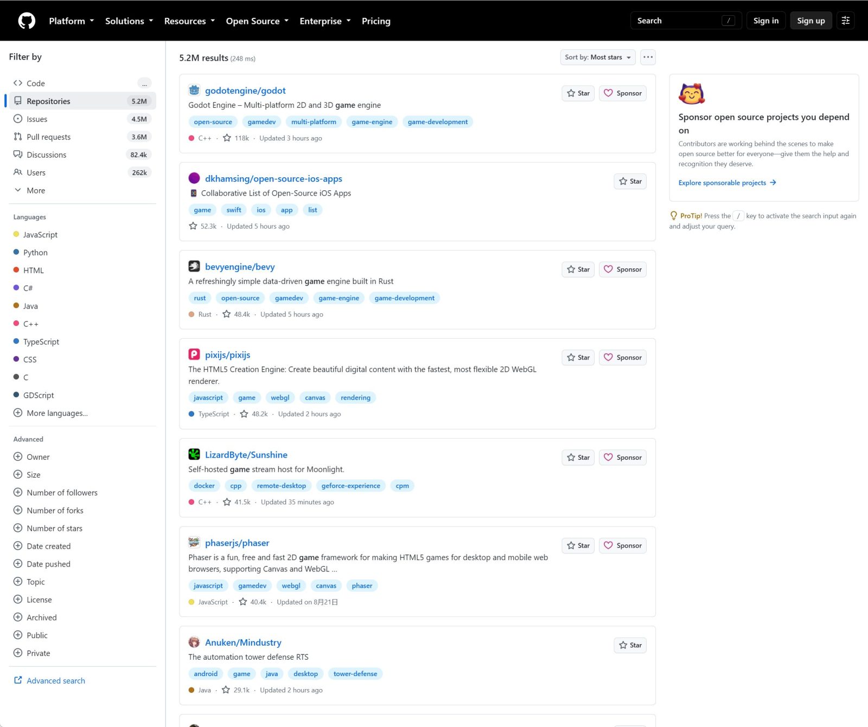The height and width of the screenshot is (727, 868).
Task: Filter by Python language blue dot
Action: (16, 253)
